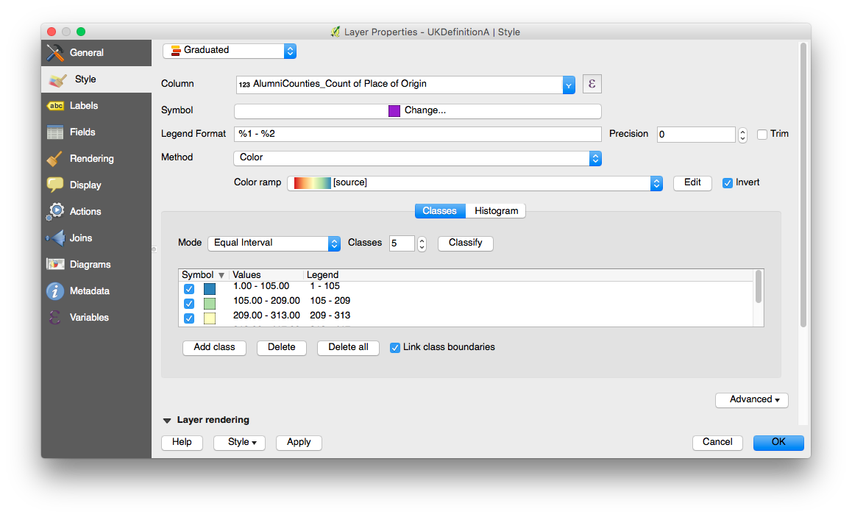Select the Classes tab
This screenshot has width=852, height=517.
tap(439, 210)
